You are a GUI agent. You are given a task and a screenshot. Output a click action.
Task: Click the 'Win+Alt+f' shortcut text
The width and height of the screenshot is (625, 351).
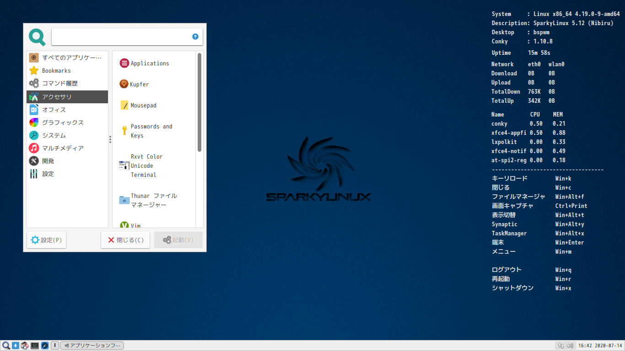[x=570, y=197]
